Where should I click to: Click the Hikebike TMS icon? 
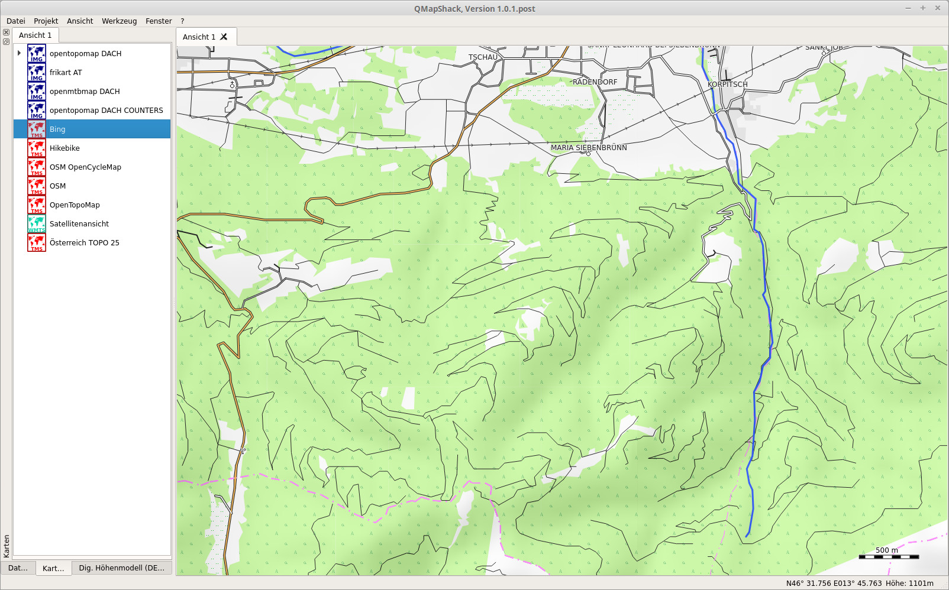click(x=37, y=148)
